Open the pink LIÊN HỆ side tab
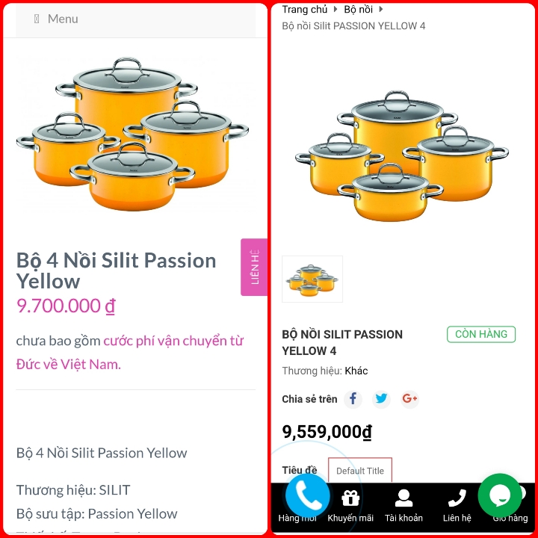This screenshot has height=538, width=538. click(x=254, y=267)
